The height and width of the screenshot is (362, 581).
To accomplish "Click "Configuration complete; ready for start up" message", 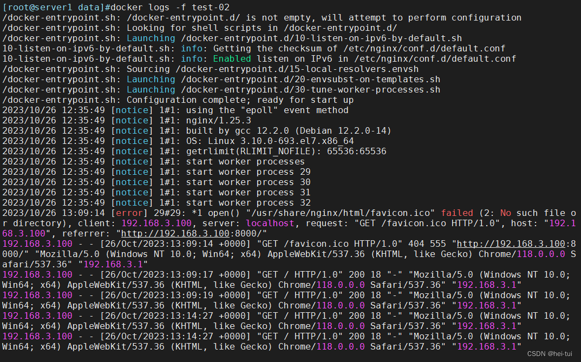I will [240, 100].
